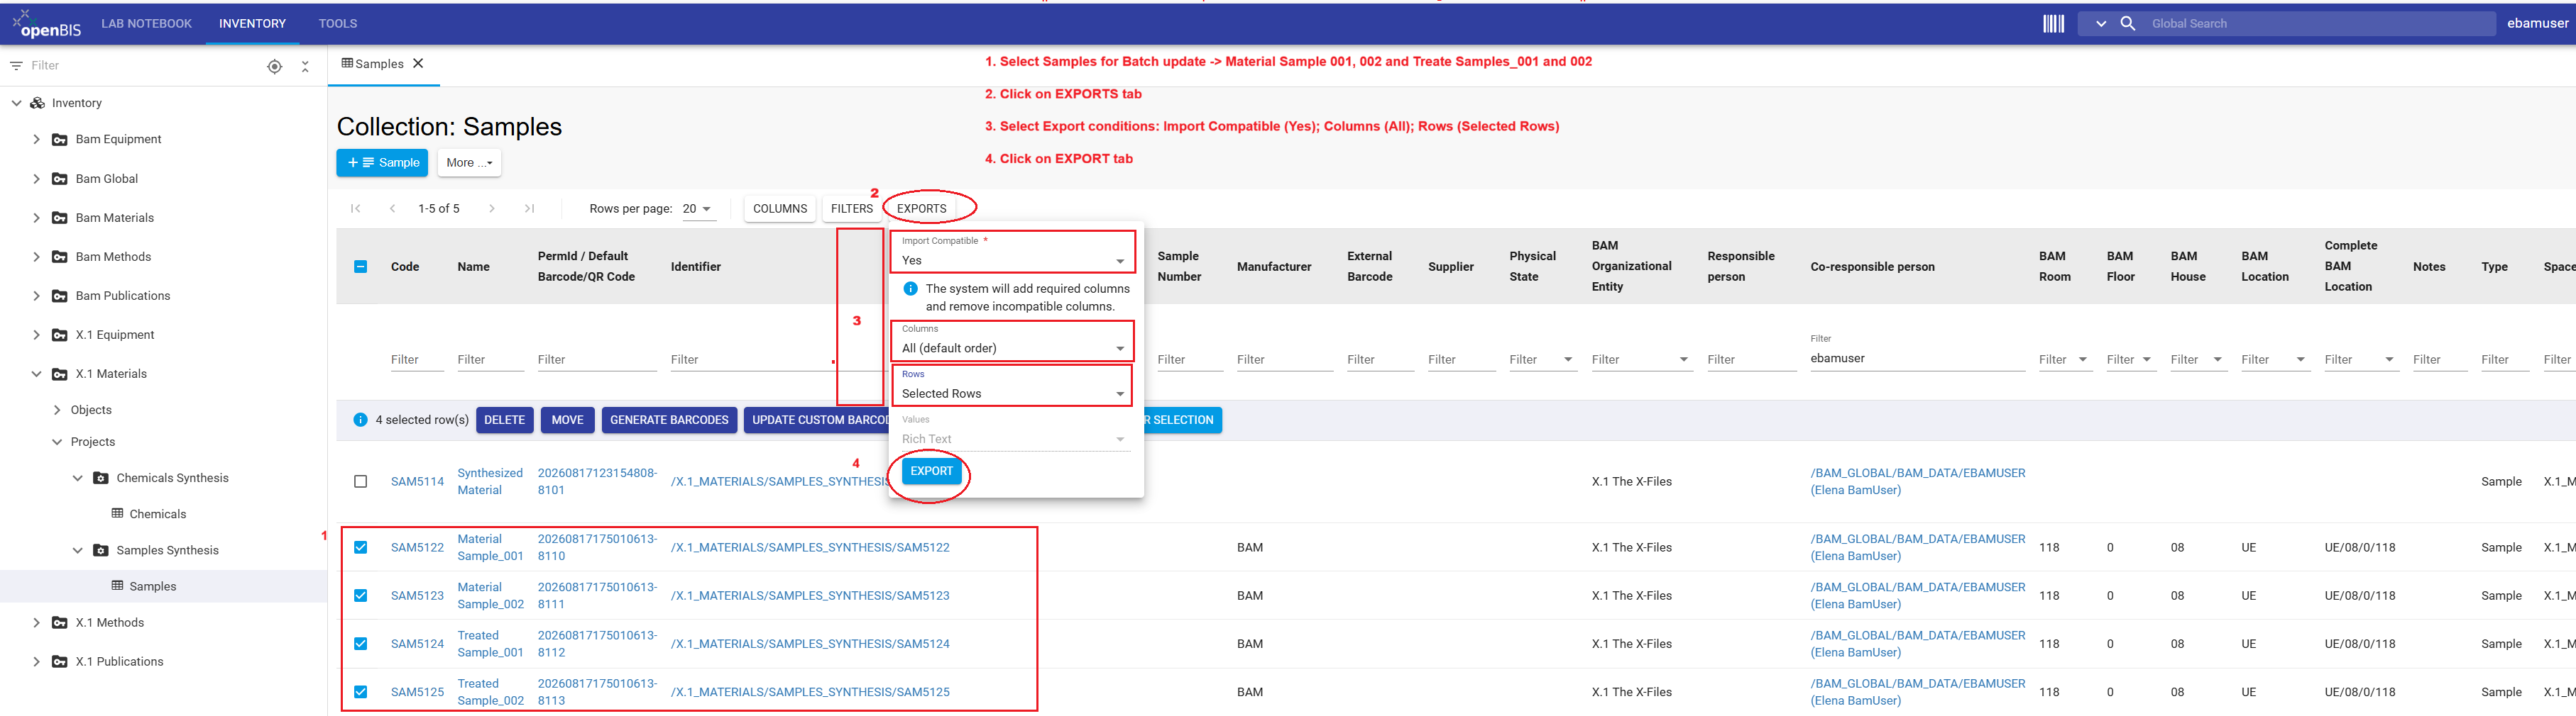The width and height of the screenshot is (2576, 716).
Task: Click the Samples Synthesis project icon
Action: tap(101, 550)
